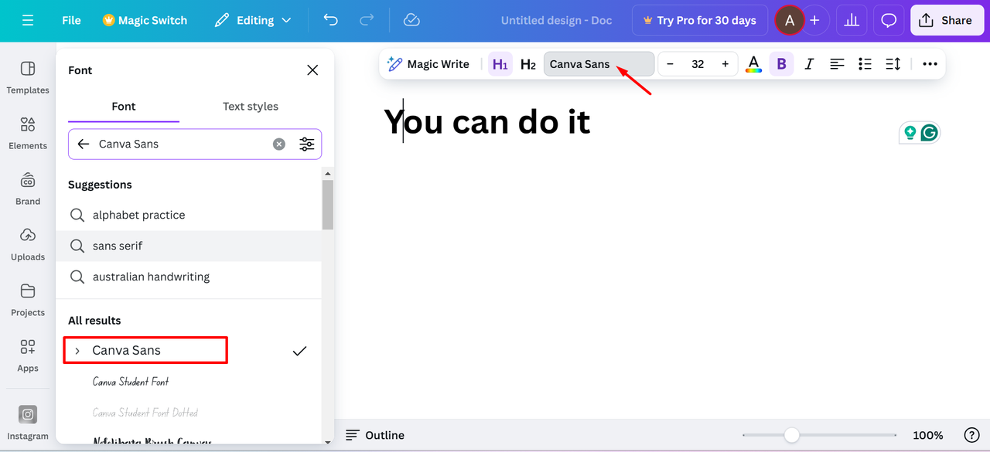Close the Font panel
The image size is (990, 452).
coord(312,70)
